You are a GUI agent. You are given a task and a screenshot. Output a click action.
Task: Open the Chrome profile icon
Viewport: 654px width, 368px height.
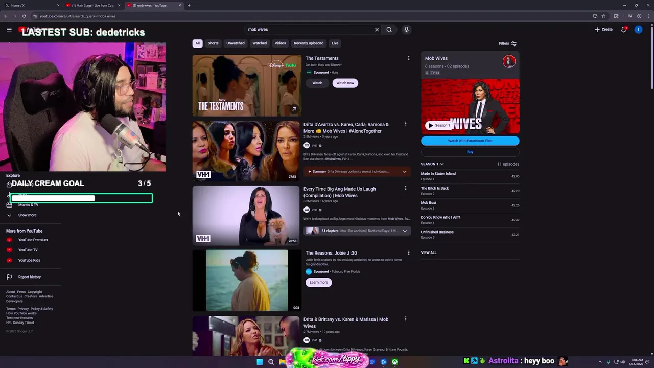tap(639, 16)
